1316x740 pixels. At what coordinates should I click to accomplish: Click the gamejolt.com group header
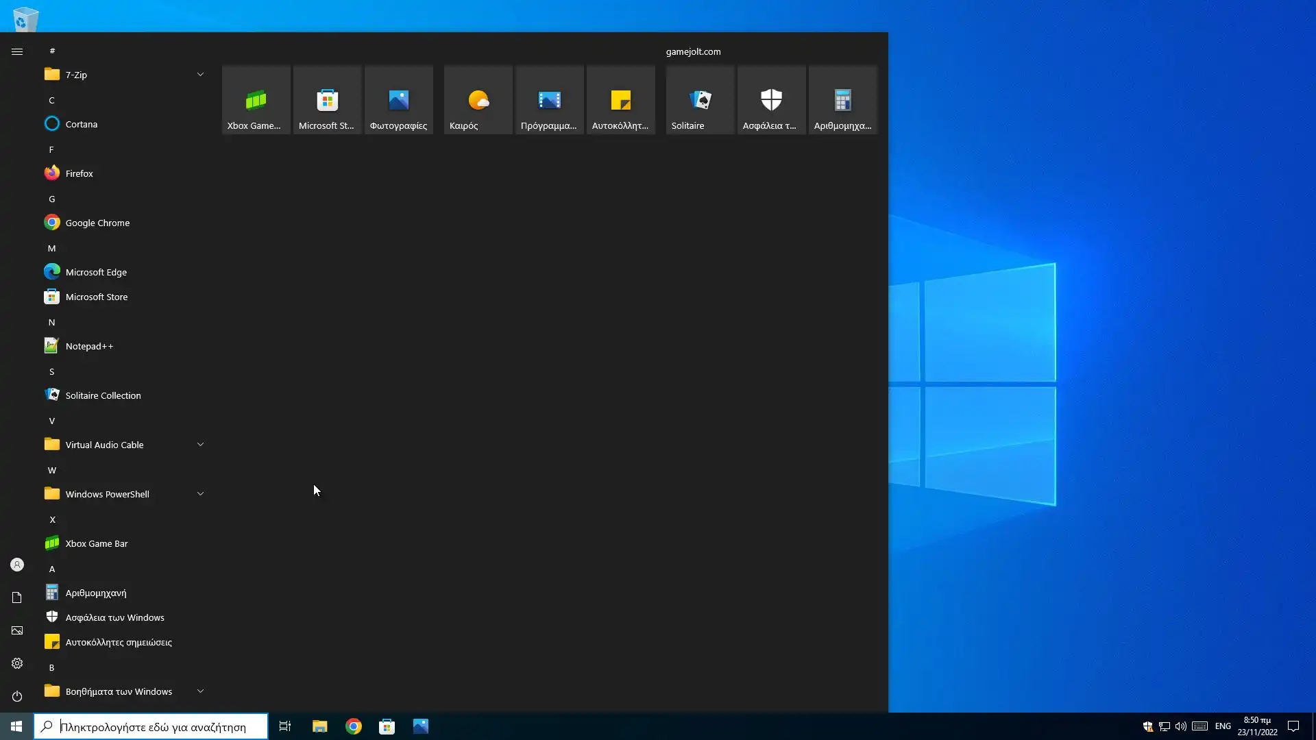[693, 51]
